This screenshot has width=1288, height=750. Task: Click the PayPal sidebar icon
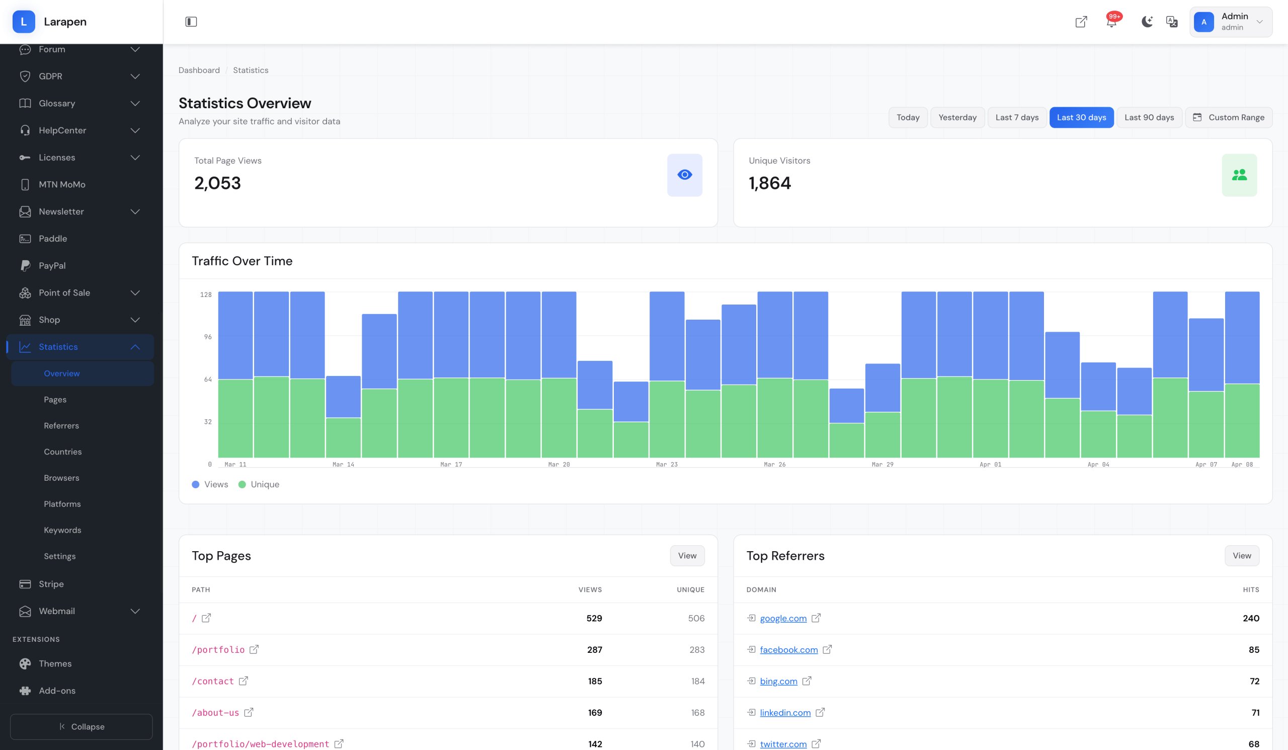(x=25, y=265)
